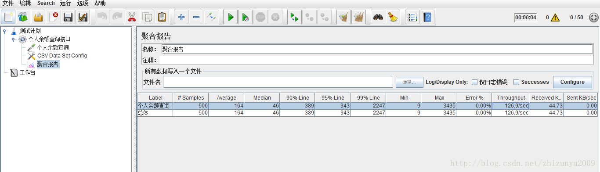Close the test plan via Close icon
The width and height of the screenshot is (600, 172).
pos(53,18)
